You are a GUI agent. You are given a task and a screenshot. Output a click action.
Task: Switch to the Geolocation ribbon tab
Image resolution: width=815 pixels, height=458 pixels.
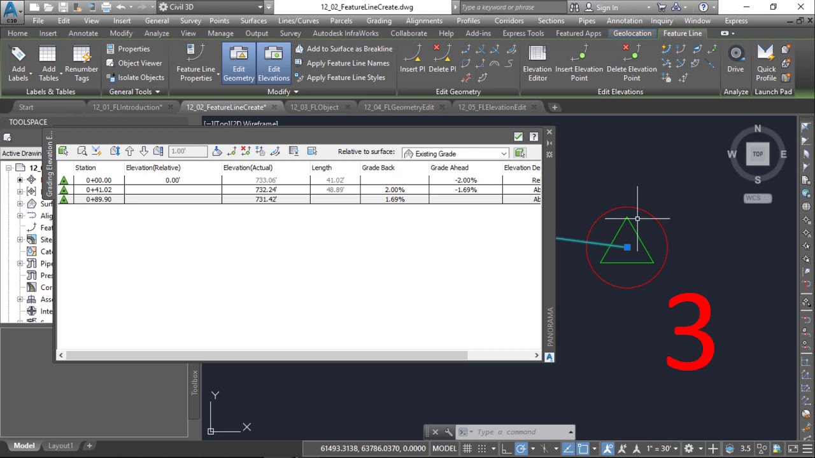coord(632,33)
